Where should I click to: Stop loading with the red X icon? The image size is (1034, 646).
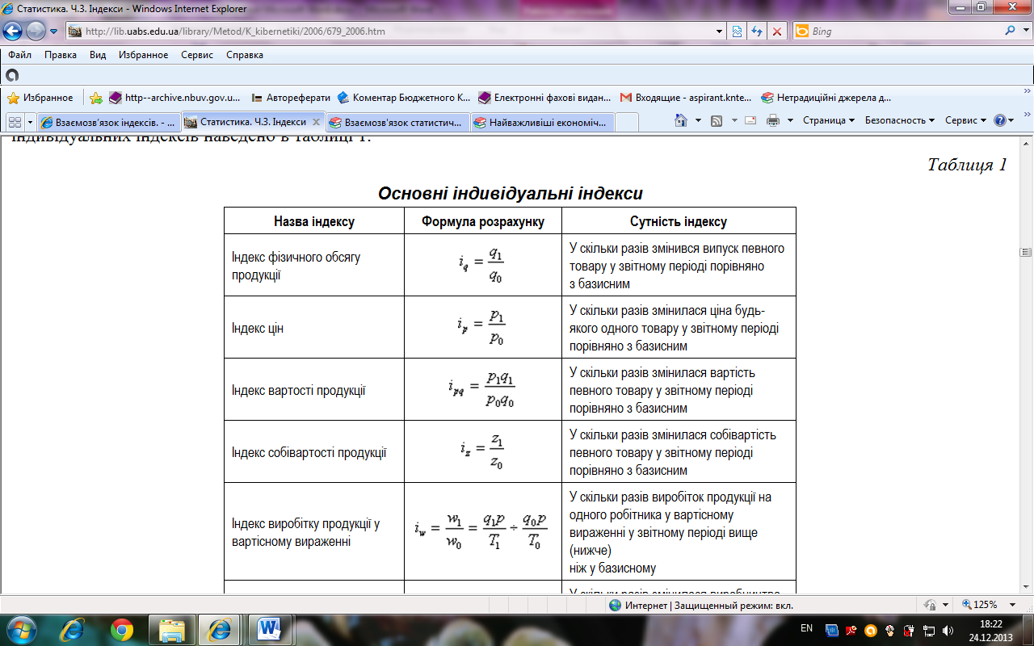777,31
